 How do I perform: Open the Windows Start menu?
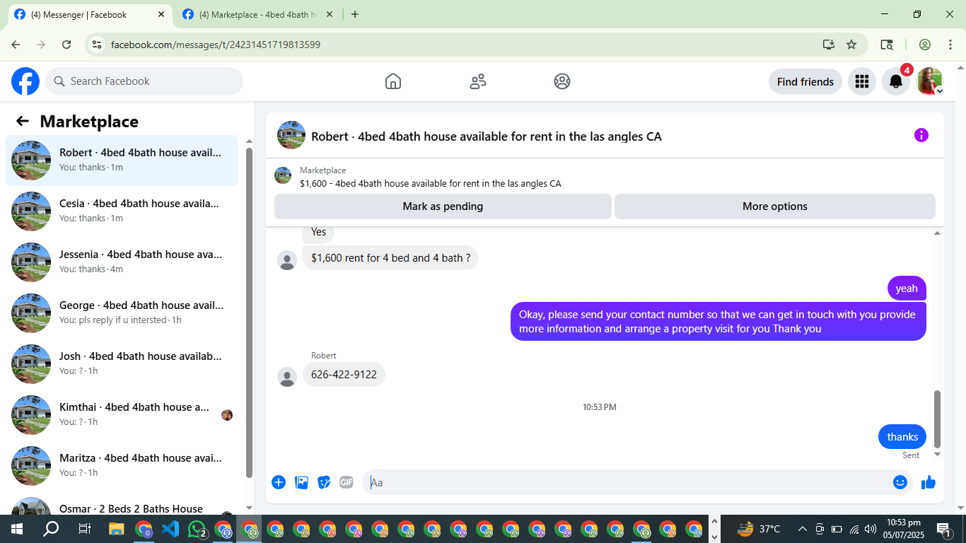[16, 529]
